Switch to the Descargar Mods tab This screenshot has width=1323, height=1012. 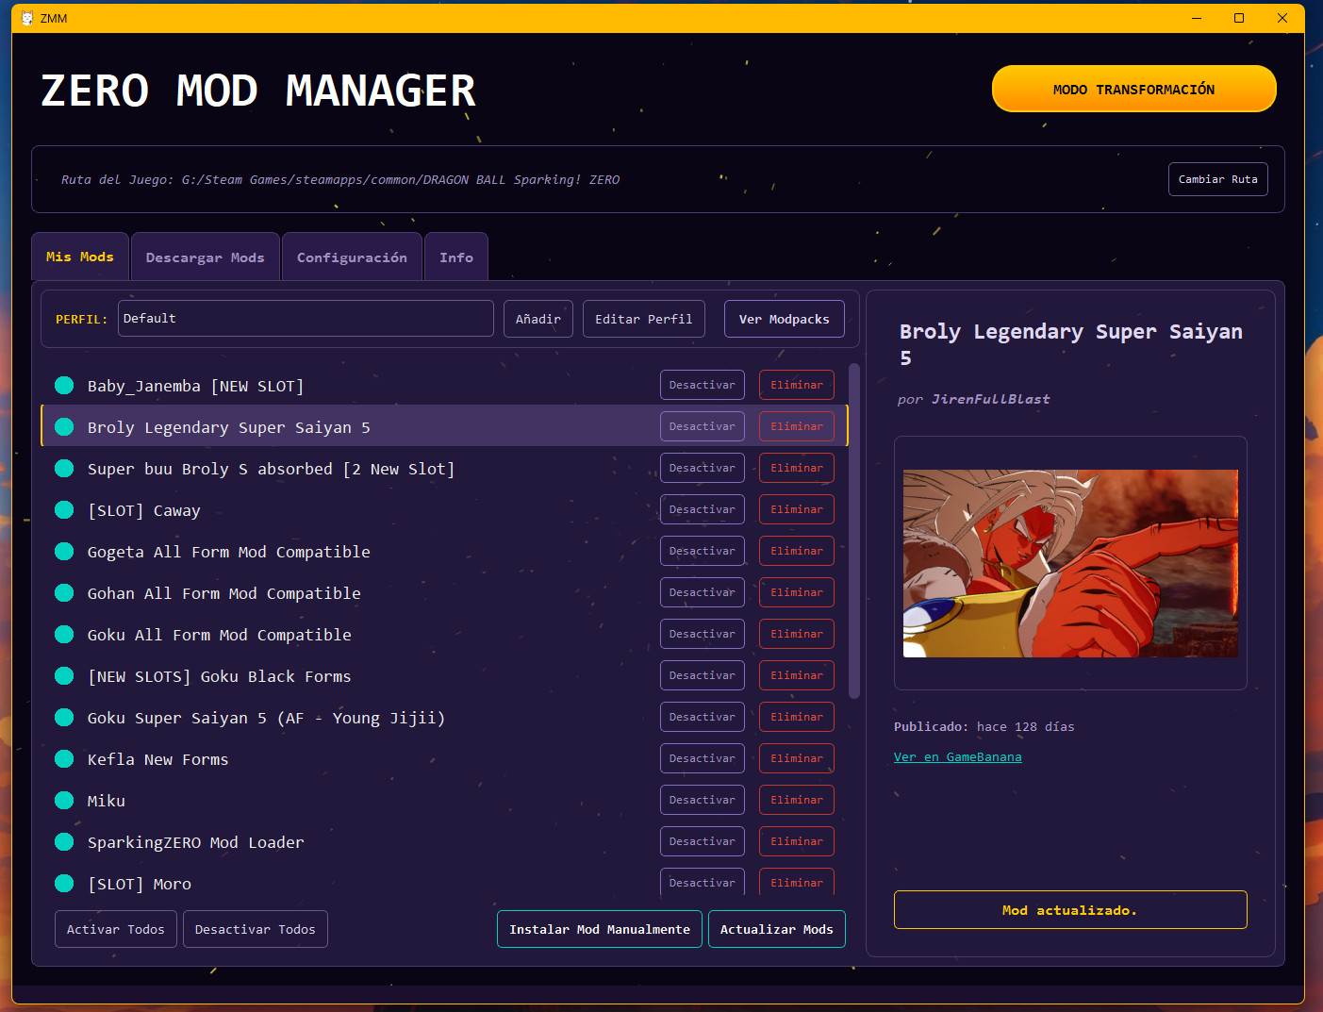coord(205,257)
